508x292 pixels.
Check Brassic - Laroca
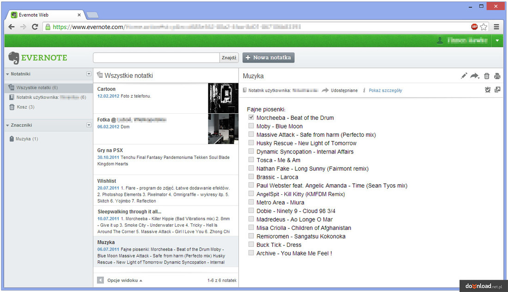point(251,176)
